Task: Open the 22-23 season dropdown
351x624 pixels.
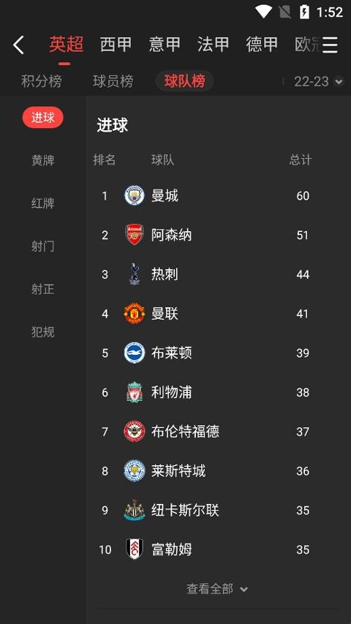Action: pyautogui.click(x=318, y=82)
